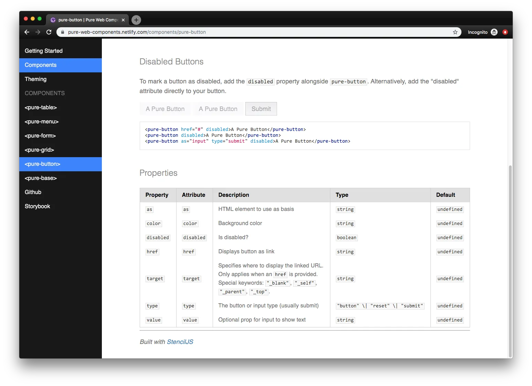Click the padlock icon in the address bar

[x=62, y=32]
